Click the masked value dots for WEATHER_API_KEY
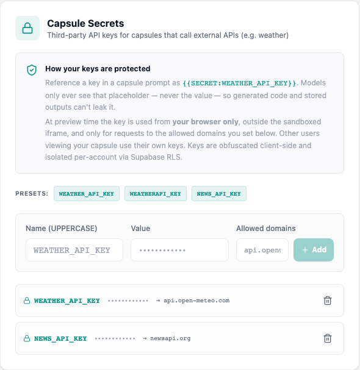 (x=128, y=301)
